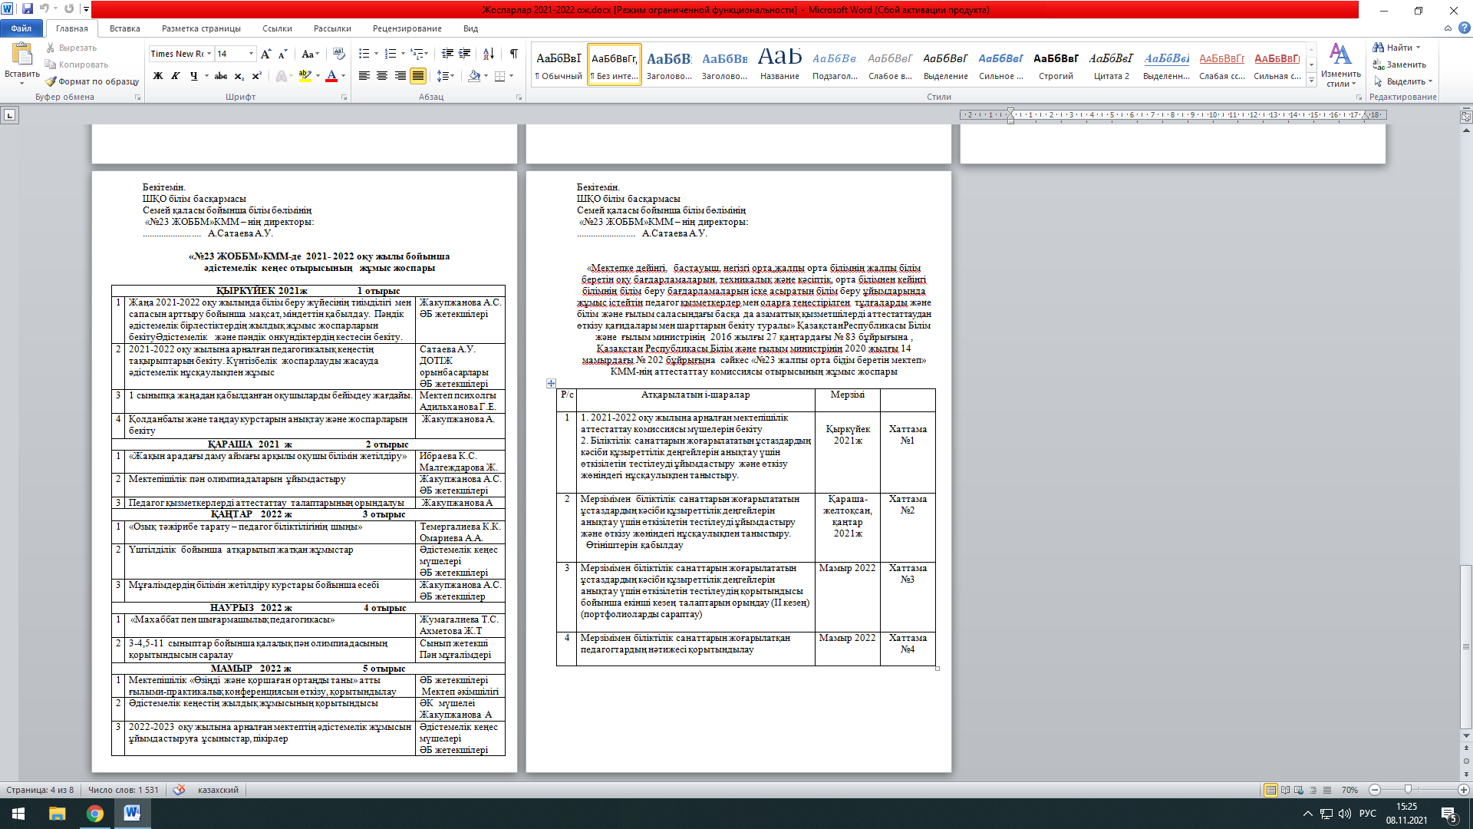This screenshot has width=1473, height=829.
Task: Center the paragraph text
Action: [x=382, y=76]
